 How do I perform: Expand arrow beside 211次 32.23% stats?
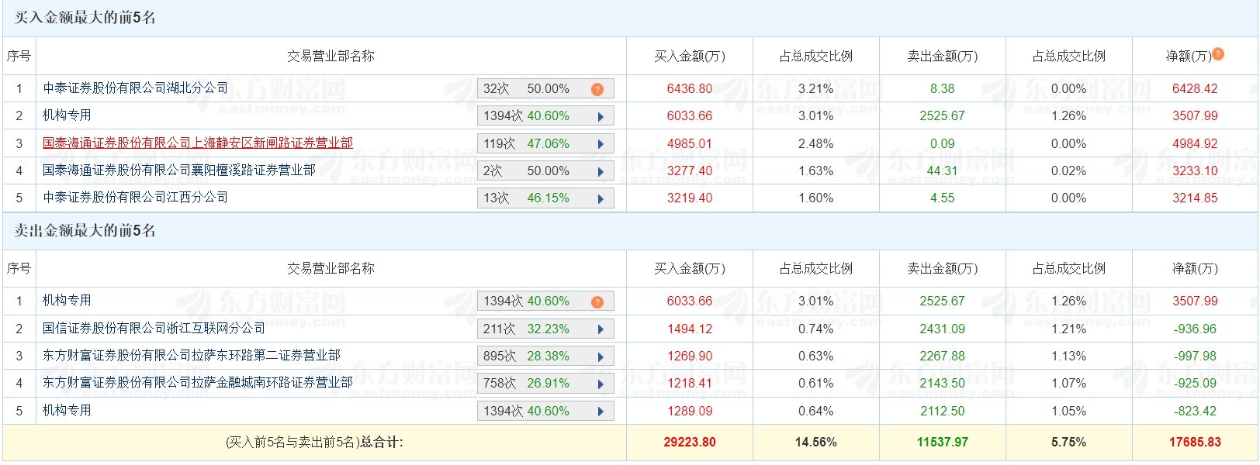coord(601,329)
